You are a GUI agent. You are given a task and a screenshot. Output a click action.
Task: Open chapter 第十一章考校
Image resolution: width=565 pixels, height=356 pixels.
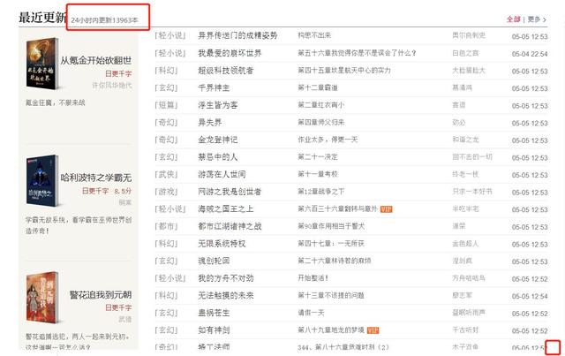[318, 174]
